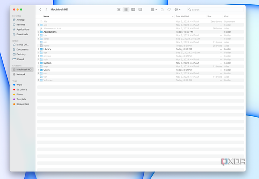The height and width of the screenshot is (179, 259).
Task: Switch to icon grid view
Action: click(119, 9)
